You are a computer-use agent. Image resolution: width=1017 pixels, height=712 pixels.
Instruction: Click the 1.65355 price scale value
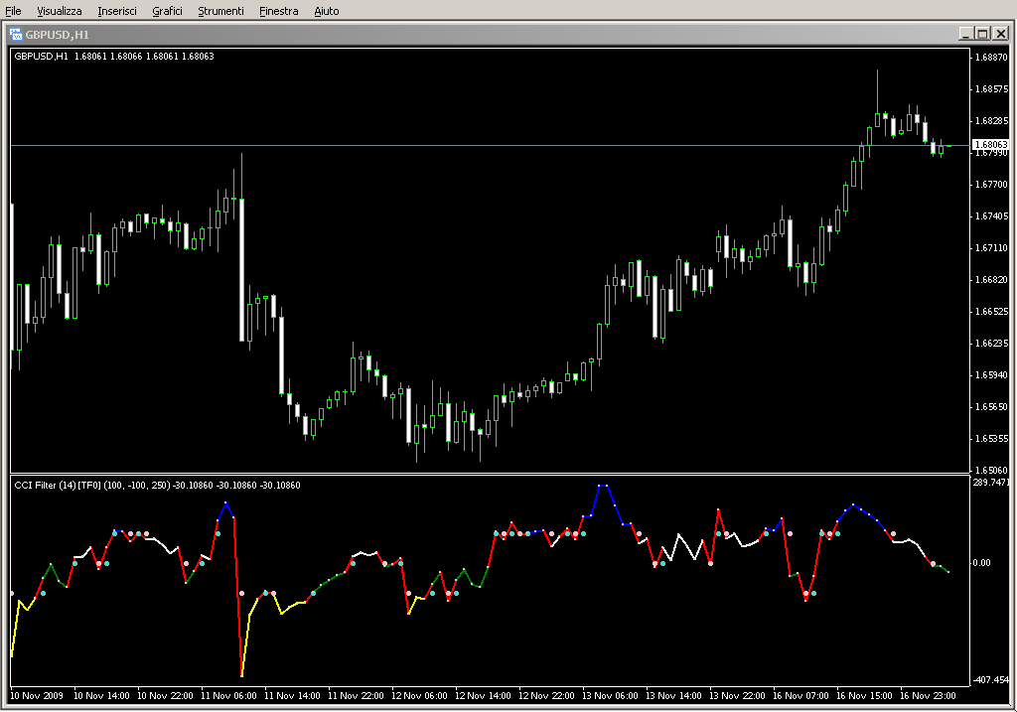[992, 438]
